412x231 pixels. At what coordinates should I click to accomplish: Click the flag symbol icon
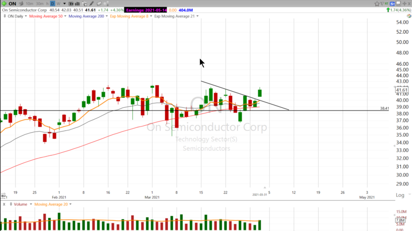pyautogui.click(x=382, y=4)
